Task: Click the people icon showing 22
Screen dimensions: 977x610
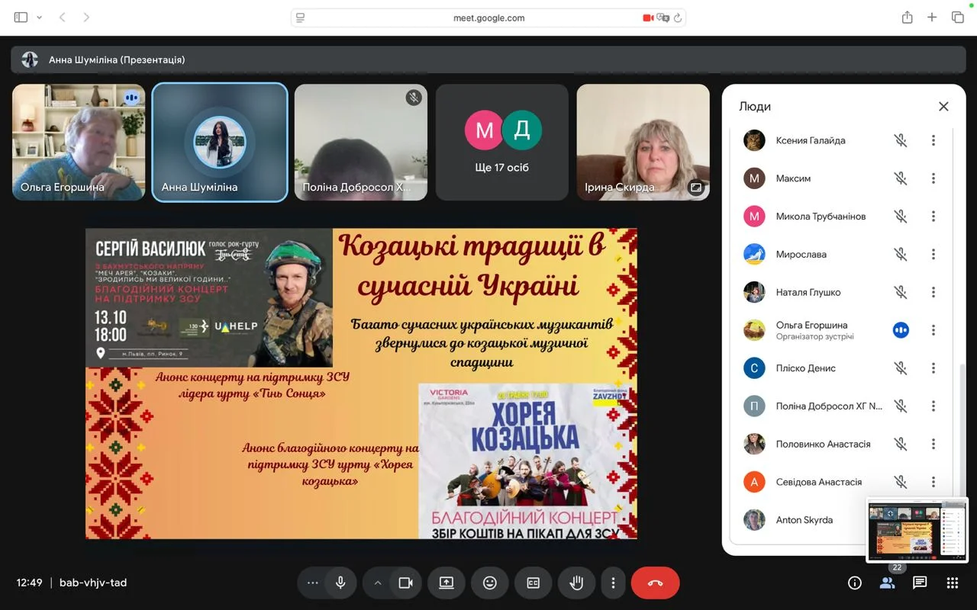Action: (887, 583)
